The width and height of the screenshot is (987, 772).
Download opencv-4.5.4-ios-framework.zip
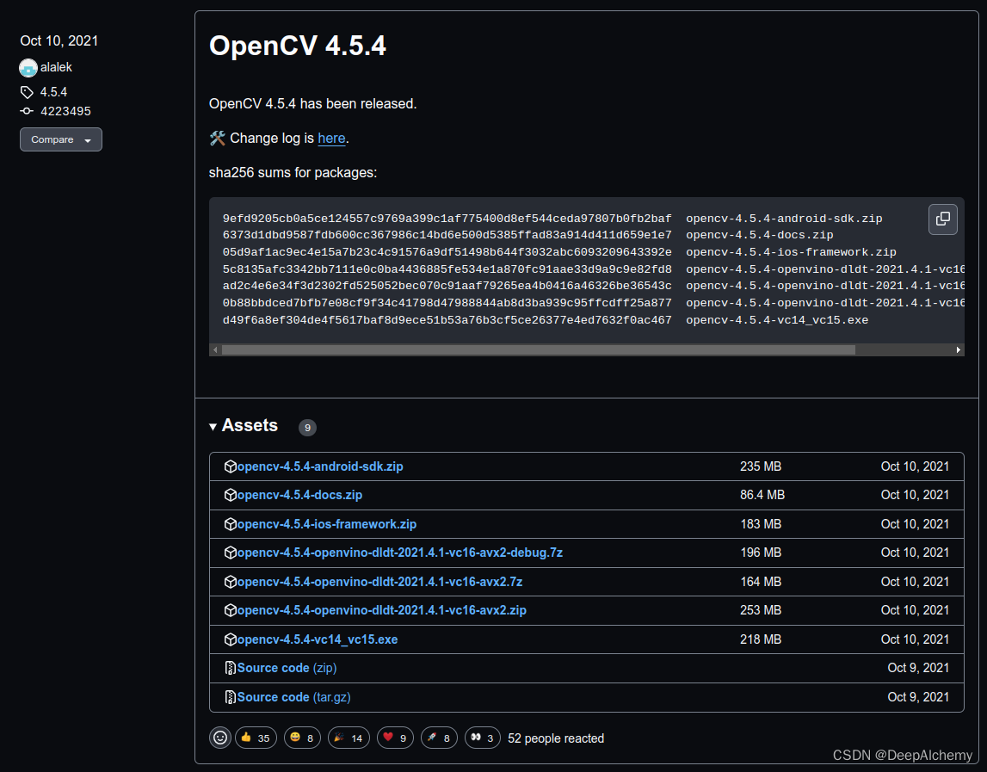point(327,523)
